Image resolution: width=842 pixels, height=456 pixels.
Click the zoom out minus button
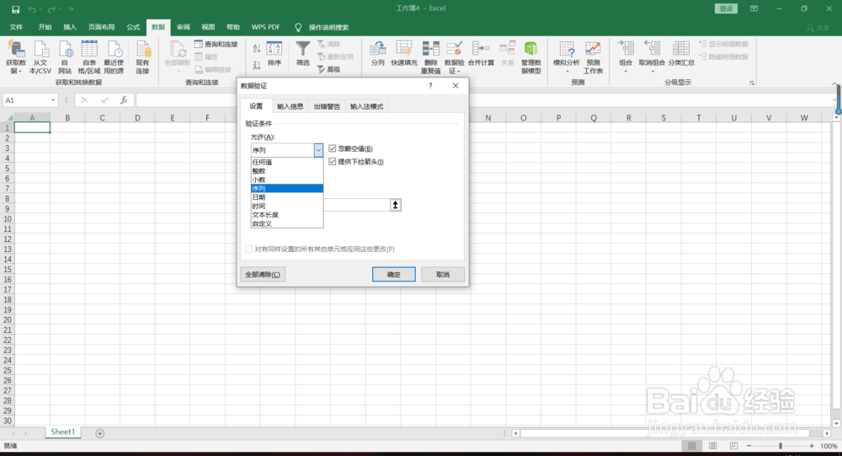pyautogui.click(x=749, y=446)
